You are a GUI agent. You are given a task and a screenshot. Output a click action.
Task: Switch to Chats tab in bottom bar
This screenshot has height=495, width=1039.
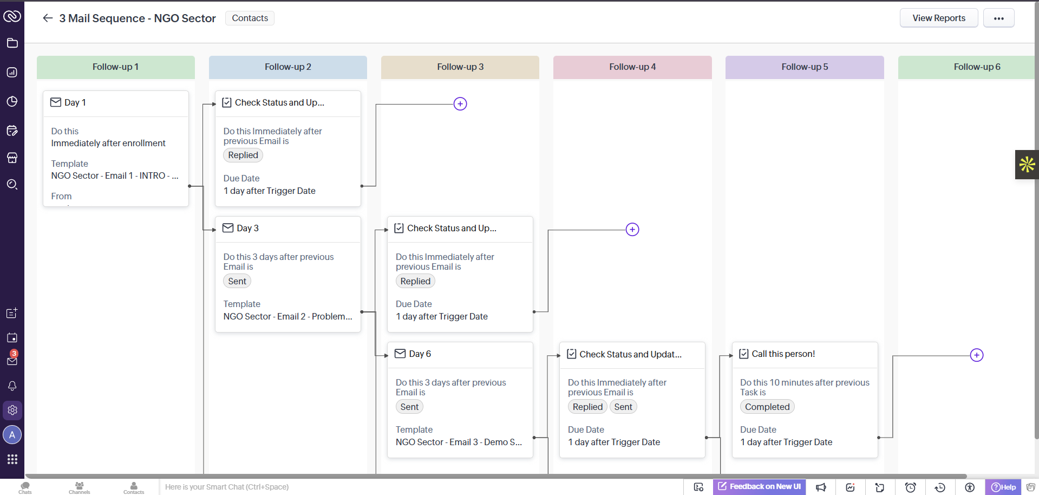point(25,487)
